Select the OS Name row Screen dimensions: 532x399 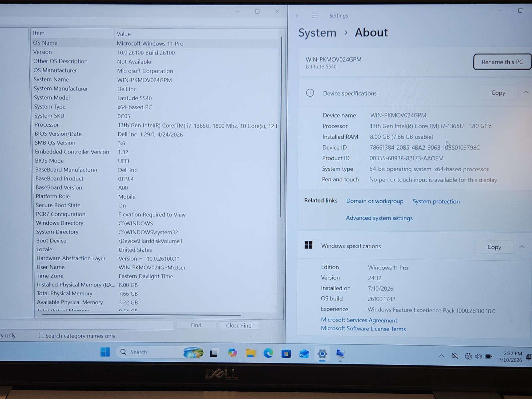pos(155,43)
